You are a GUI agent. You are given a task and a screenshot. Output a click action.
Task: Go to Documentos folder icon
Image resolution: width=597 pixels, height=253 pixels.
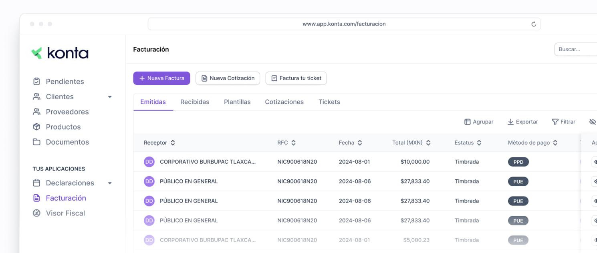36,142
